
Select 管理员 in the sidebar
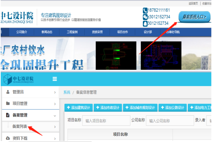[x=31, y=92]
